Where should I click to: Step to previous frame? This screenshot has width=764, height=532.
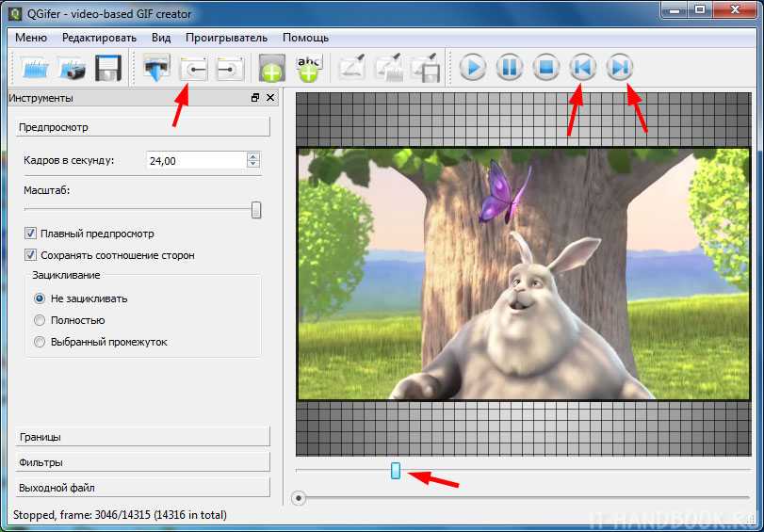(x=583, y=67)
